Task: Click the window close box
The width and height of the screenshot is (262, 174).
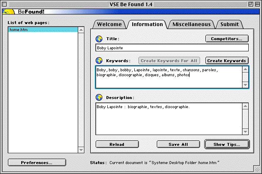Action: click(5, 4)
